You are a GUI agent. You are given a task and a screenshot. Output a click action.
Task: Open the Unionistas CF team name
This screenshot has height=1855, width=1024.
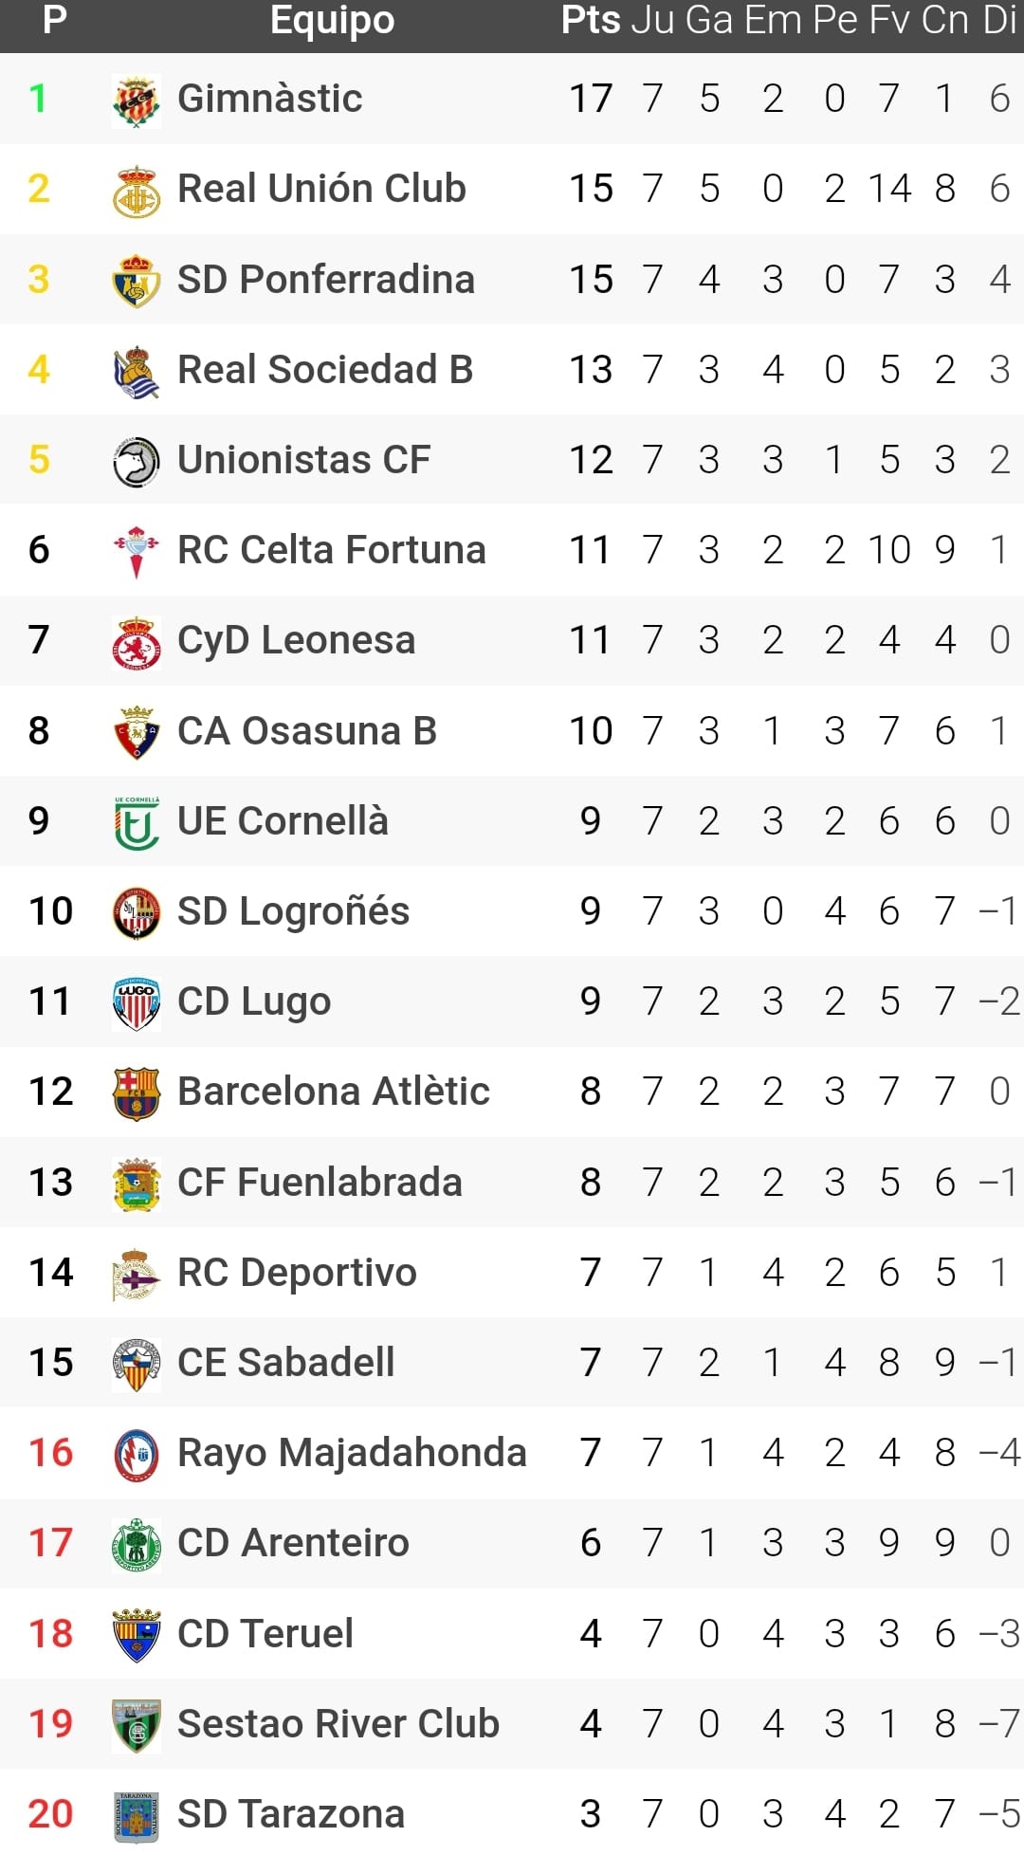pos(303,460)
